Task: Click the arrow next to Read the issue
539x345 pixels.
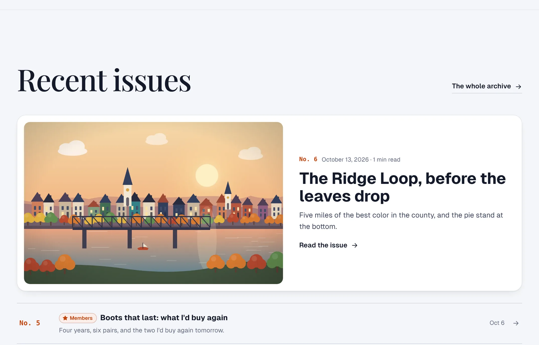Action: coord(354,245)
